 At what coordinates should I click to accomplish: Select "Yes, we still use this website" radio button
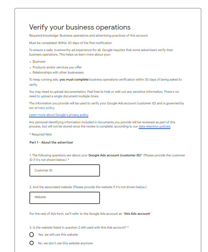click(x=31, y=235)
